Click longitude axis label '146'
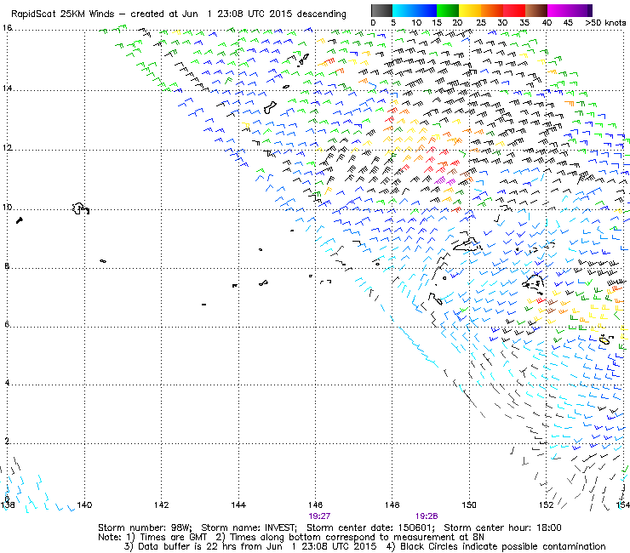Viewport: 630px width, 553px height. click(x=315, y=505)
